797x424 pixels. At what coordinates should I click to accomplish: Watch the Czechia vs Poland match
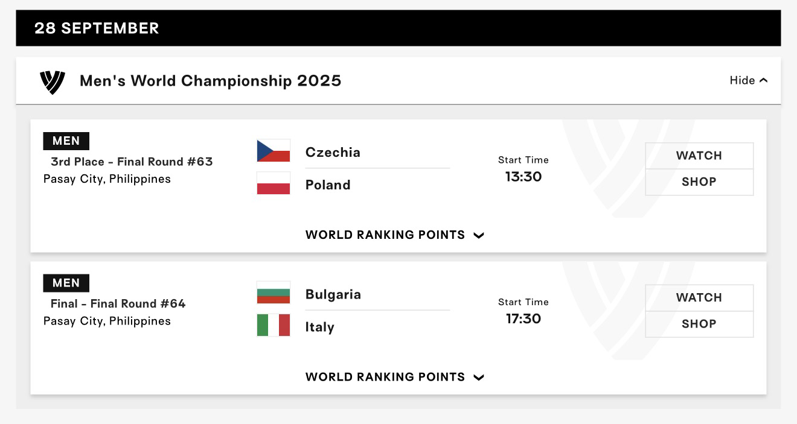coord(699,156)
